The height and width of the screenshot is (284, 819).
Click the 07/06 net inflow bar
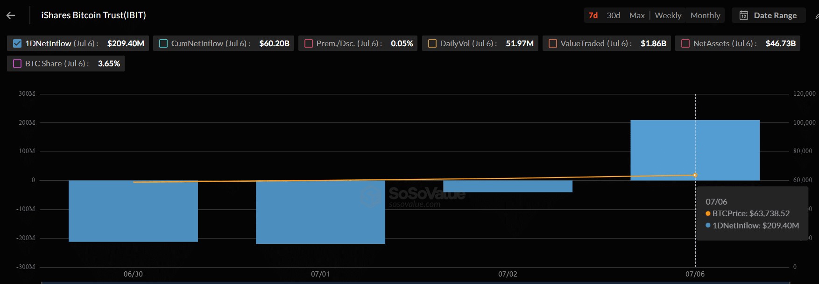pyautogui.click(x=695, y=150)
